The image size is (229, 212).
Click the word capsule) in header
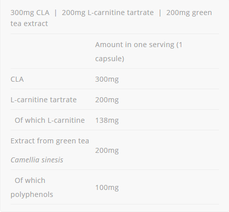coord(110,59)
